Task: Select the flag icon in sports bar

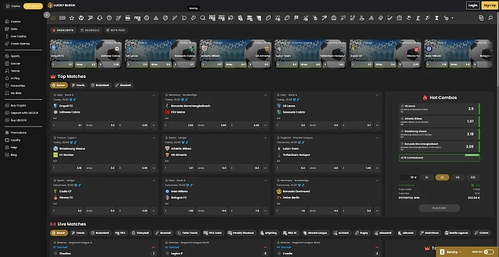Action: (296, 18)
